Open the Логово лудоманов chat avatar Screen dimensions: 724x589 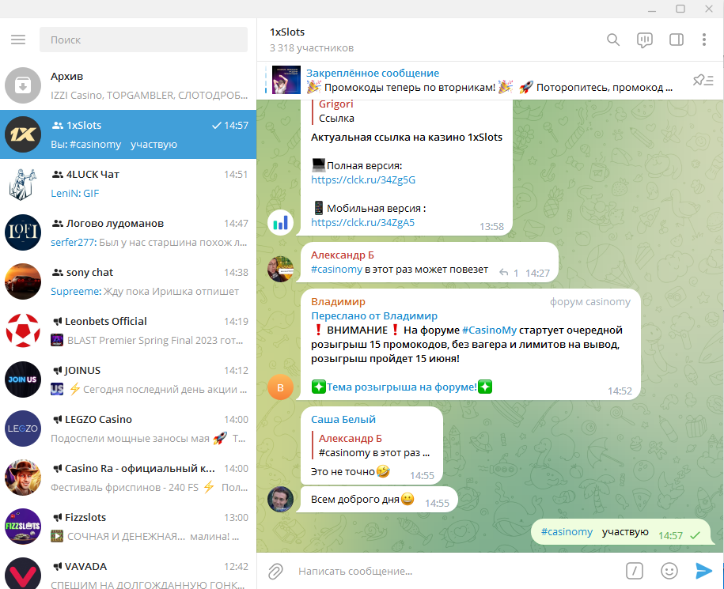(x=23, y=232)
